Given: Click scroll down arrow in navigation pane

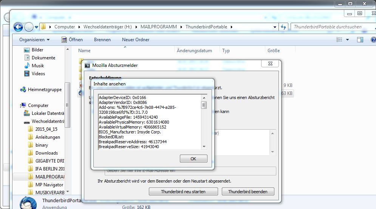Looking at the screenshot, I should click(x=68, y=192).
